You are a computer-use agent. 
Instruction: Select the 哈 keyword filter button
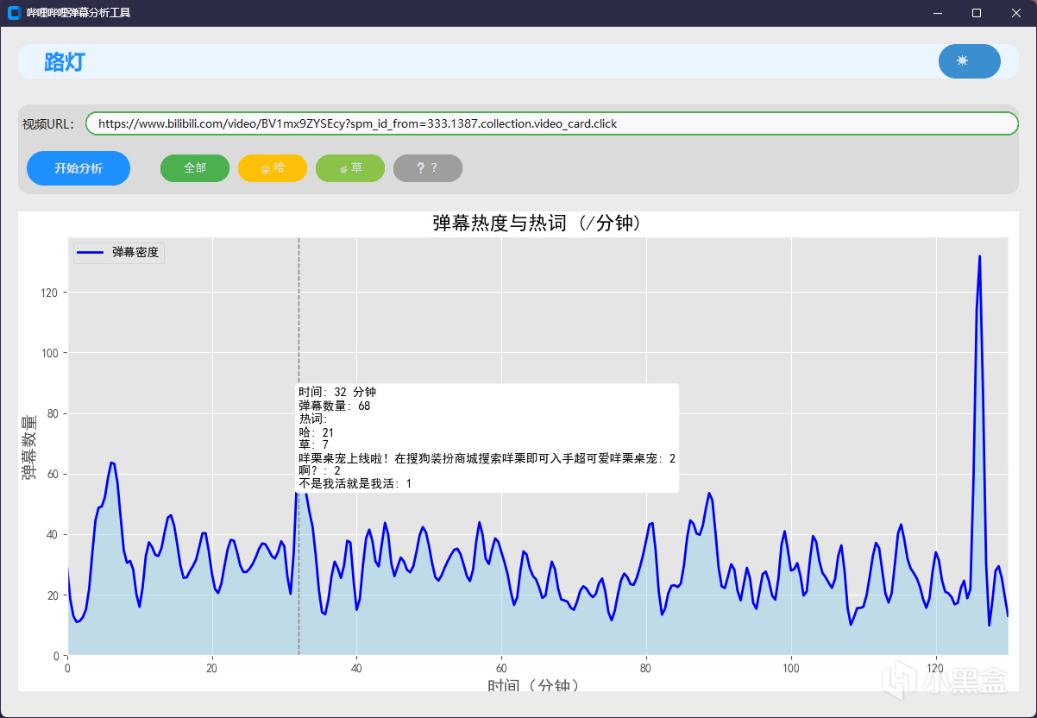point(273,168)
